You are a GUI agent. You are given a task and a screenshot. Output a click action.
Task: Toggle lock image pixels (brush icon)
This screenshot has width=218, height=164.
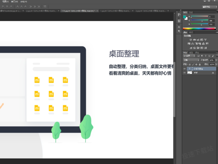tap(193, 65)
